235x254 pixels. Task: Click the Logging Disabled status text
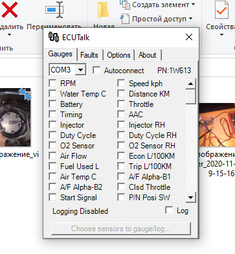[80, 211]
